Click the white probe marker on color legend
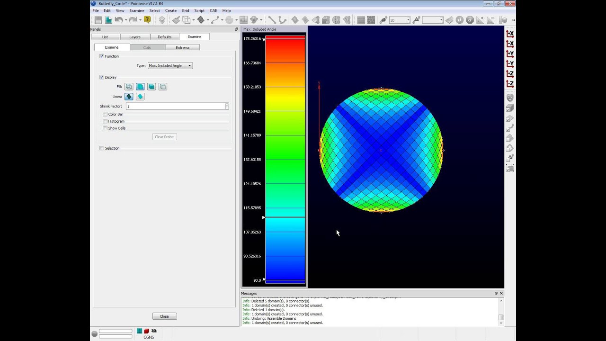This screenshot has width=606, height=341. pyautogui.click(x=264, y=217)
